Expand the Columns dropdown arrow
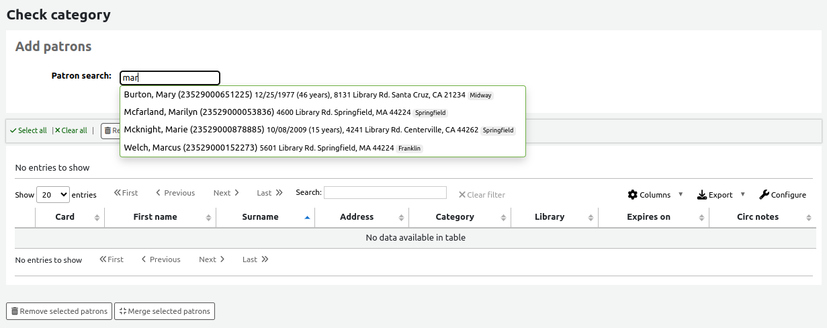 (x=681, y=195)
